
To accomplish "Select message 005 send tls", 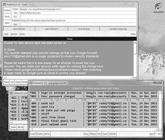I will (94, 107).
